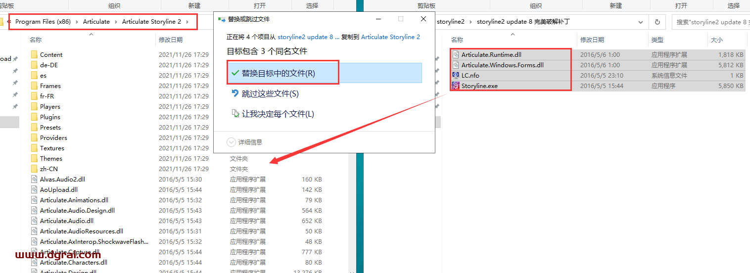
Task: Select LC.nfo file name in right window
Action: point(470,75)
